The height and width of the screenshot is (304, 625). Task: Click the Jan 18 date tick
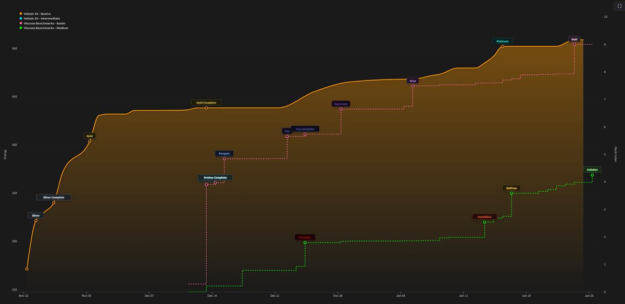pyautogui.click(x=526, y=296)
